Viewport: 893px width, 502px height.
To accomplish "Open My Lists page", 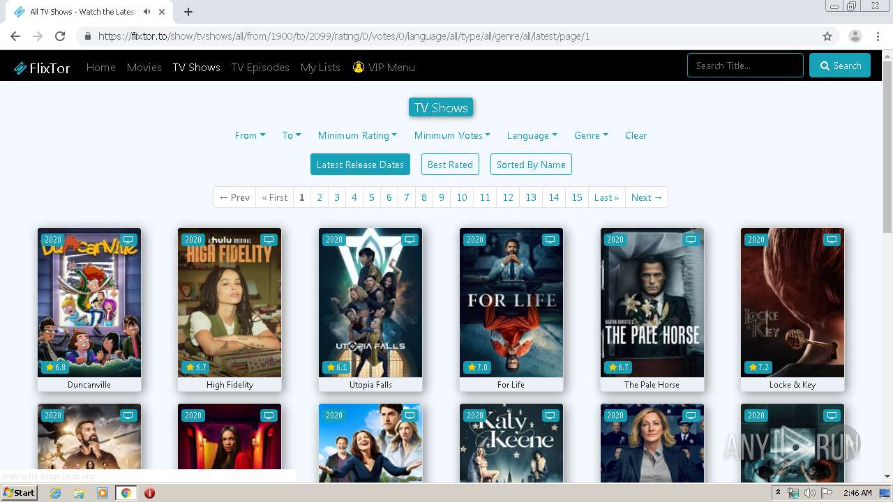I will pos(320,67).
